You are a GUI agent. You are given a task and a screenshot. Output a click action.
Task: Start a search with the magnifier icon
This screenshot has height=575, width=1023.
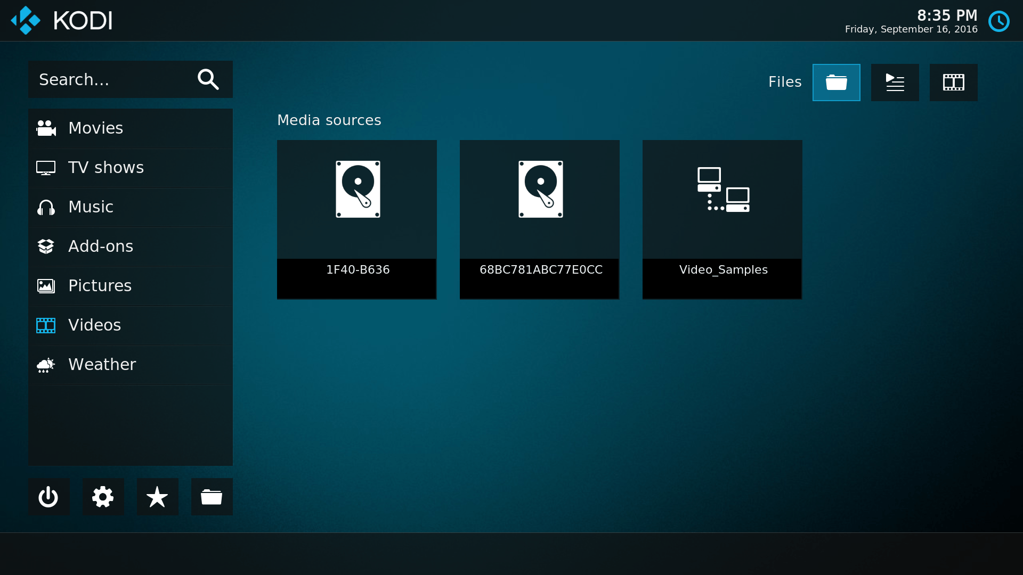208,79
